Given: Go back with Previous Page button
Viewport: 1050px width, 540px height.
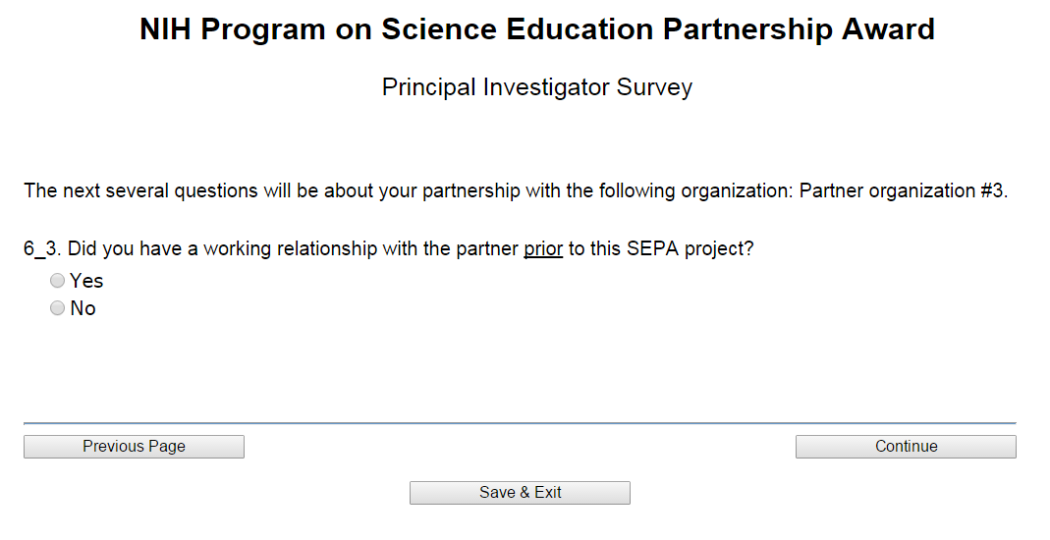Looking at the screenshot, I should point(134,447).
